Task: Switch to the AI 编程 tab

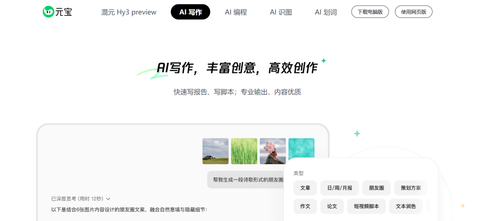Action: [x=236, y=12]
